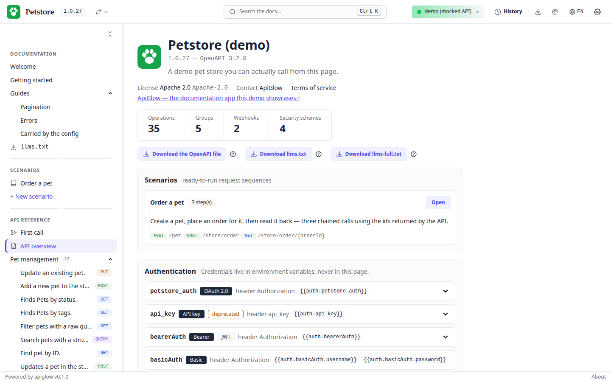Click Powered by apiglow v0.1.0 footer text
The height and width of the screenshot is (382, 611).
(x=36, y=377)
